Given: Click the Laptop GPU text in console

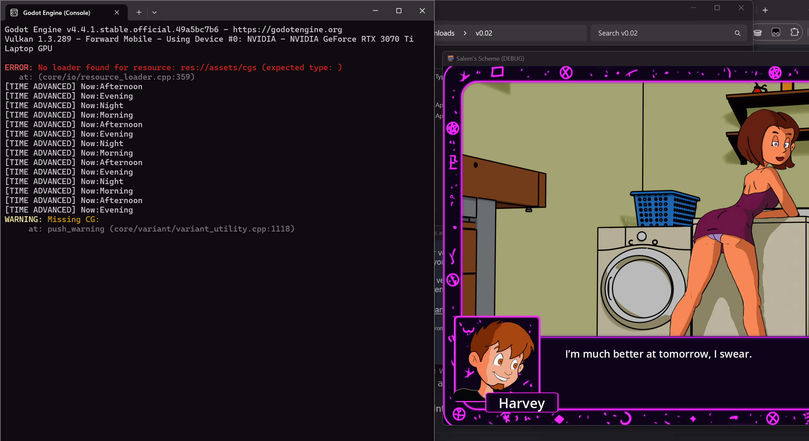Looking at the screenshot, I should click(x=29, y=48).
